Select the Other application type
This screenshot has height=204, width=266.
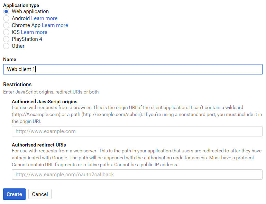click(x=6, y=46)
